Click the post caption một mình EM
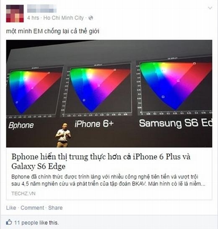 pyautogui.click(x=53, y=31)
